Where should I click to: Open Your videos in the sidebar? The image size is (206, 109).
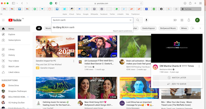(15, 61)
